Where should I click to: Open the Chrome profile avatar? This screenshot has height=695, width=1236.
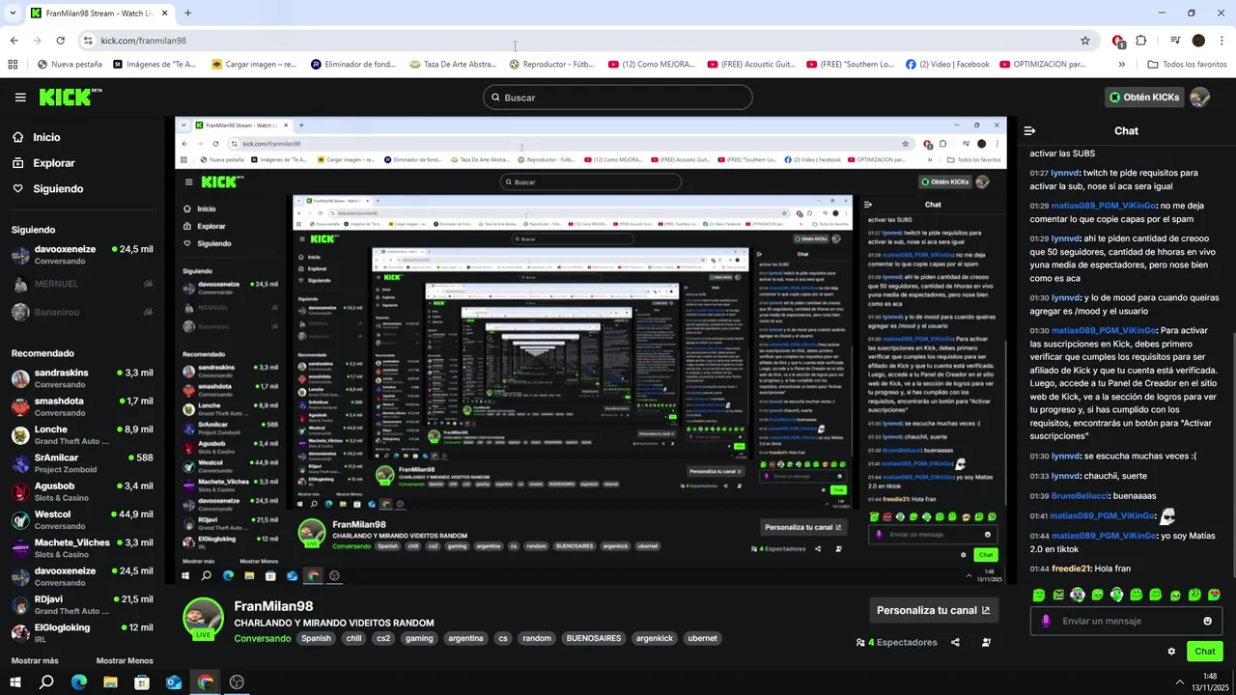(x=1198, y=41)
